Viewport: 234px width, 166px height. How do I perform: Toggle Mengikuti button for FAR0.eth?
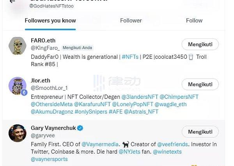tap(200, 44)
